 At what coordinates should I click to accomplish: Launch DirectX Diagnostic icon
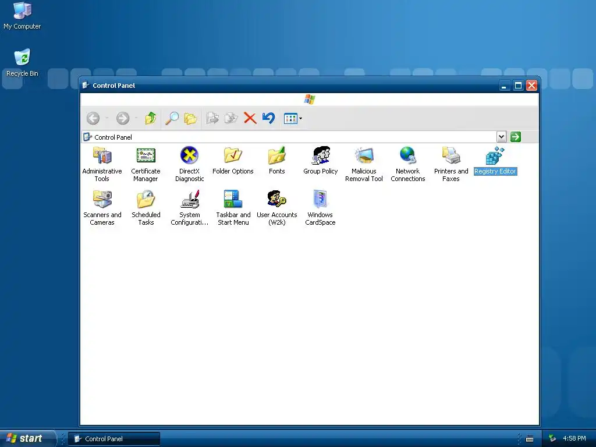pyautogui.click(x=189, y=155)
